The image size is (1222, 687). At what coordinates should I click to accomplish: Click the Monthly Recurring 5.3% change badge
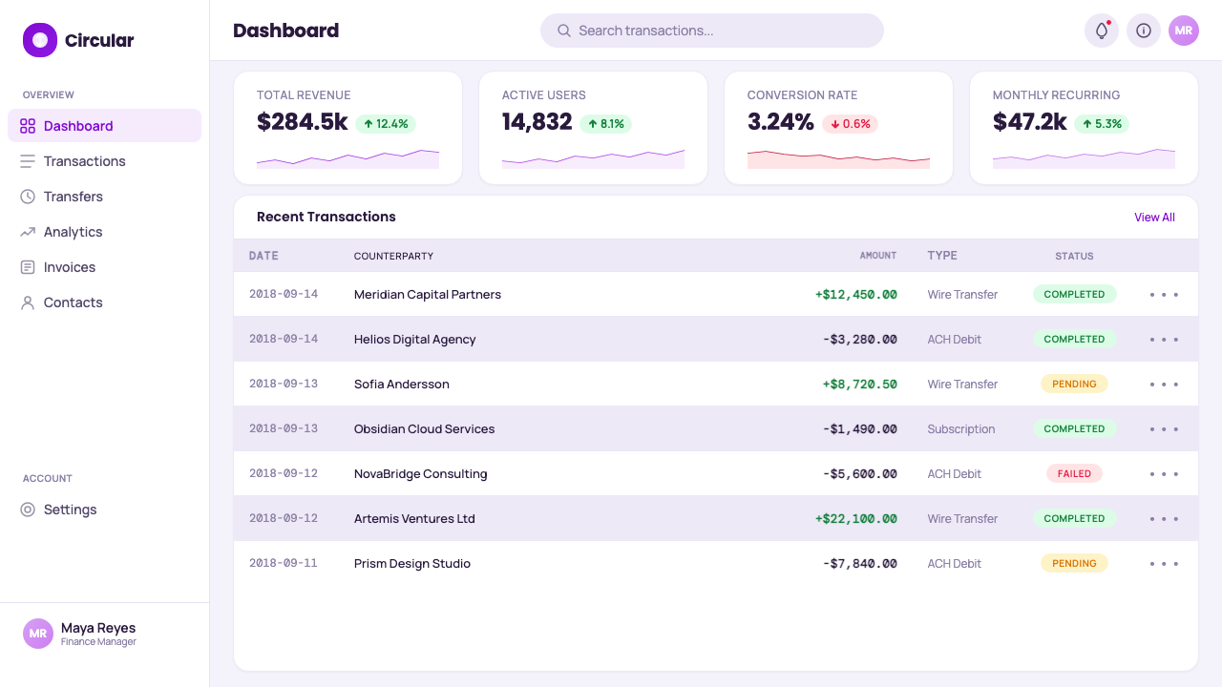coord(1102,124)
